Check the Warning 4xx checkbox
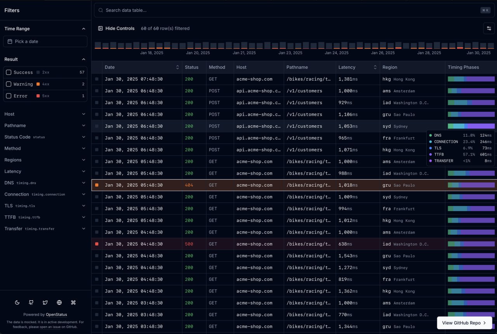497x334 pixels. pos(9,84)
